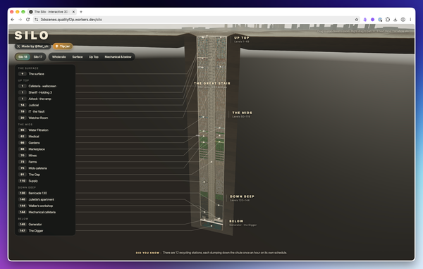Screen dimensions: 423x269
Task: Select the Up Top view
Action: [94, 56]
